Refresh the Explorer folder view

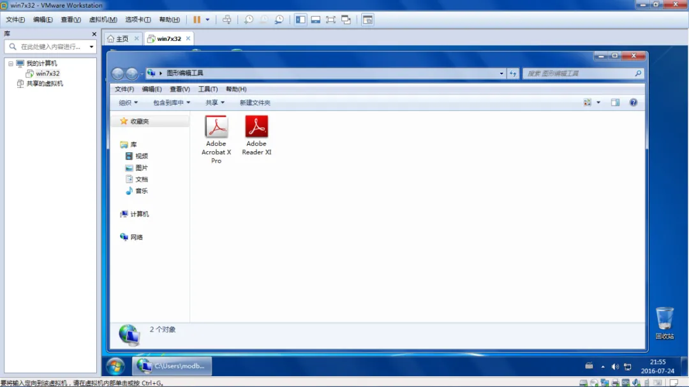(x=513, y=73)
